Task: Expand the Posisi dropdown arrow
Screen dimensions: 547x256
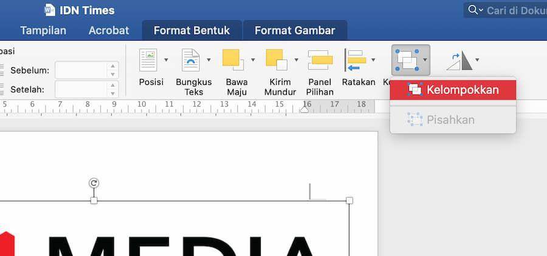Action: [166, 60]
